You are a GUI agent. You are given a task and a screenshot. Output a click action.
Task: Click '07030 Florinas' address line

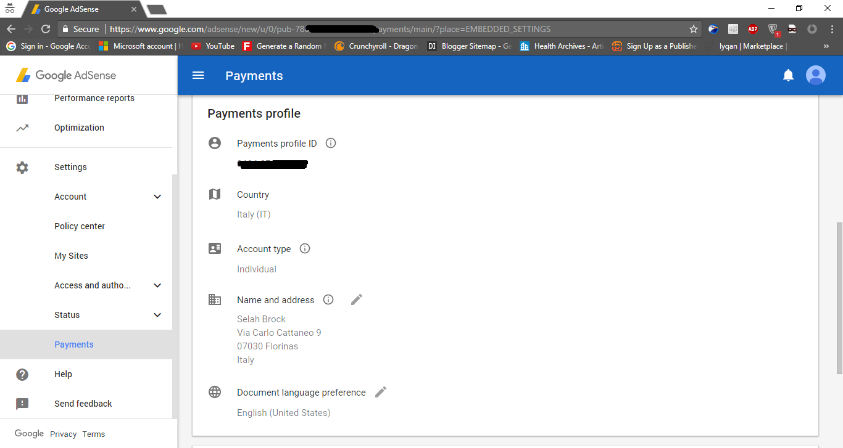click(268, 346)
